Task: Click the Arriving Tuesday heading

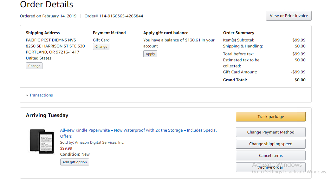Action: (47, 115)
